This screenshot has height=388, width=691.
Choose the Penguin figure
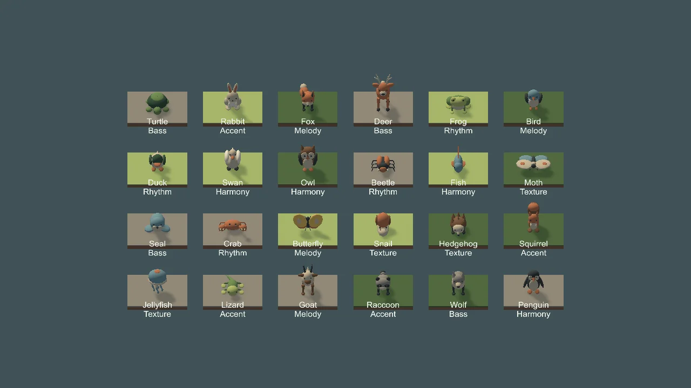click(x=533, y=282)
